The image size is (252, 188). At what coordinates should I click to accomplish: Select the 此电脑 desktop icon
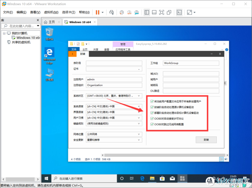[50, 75]
